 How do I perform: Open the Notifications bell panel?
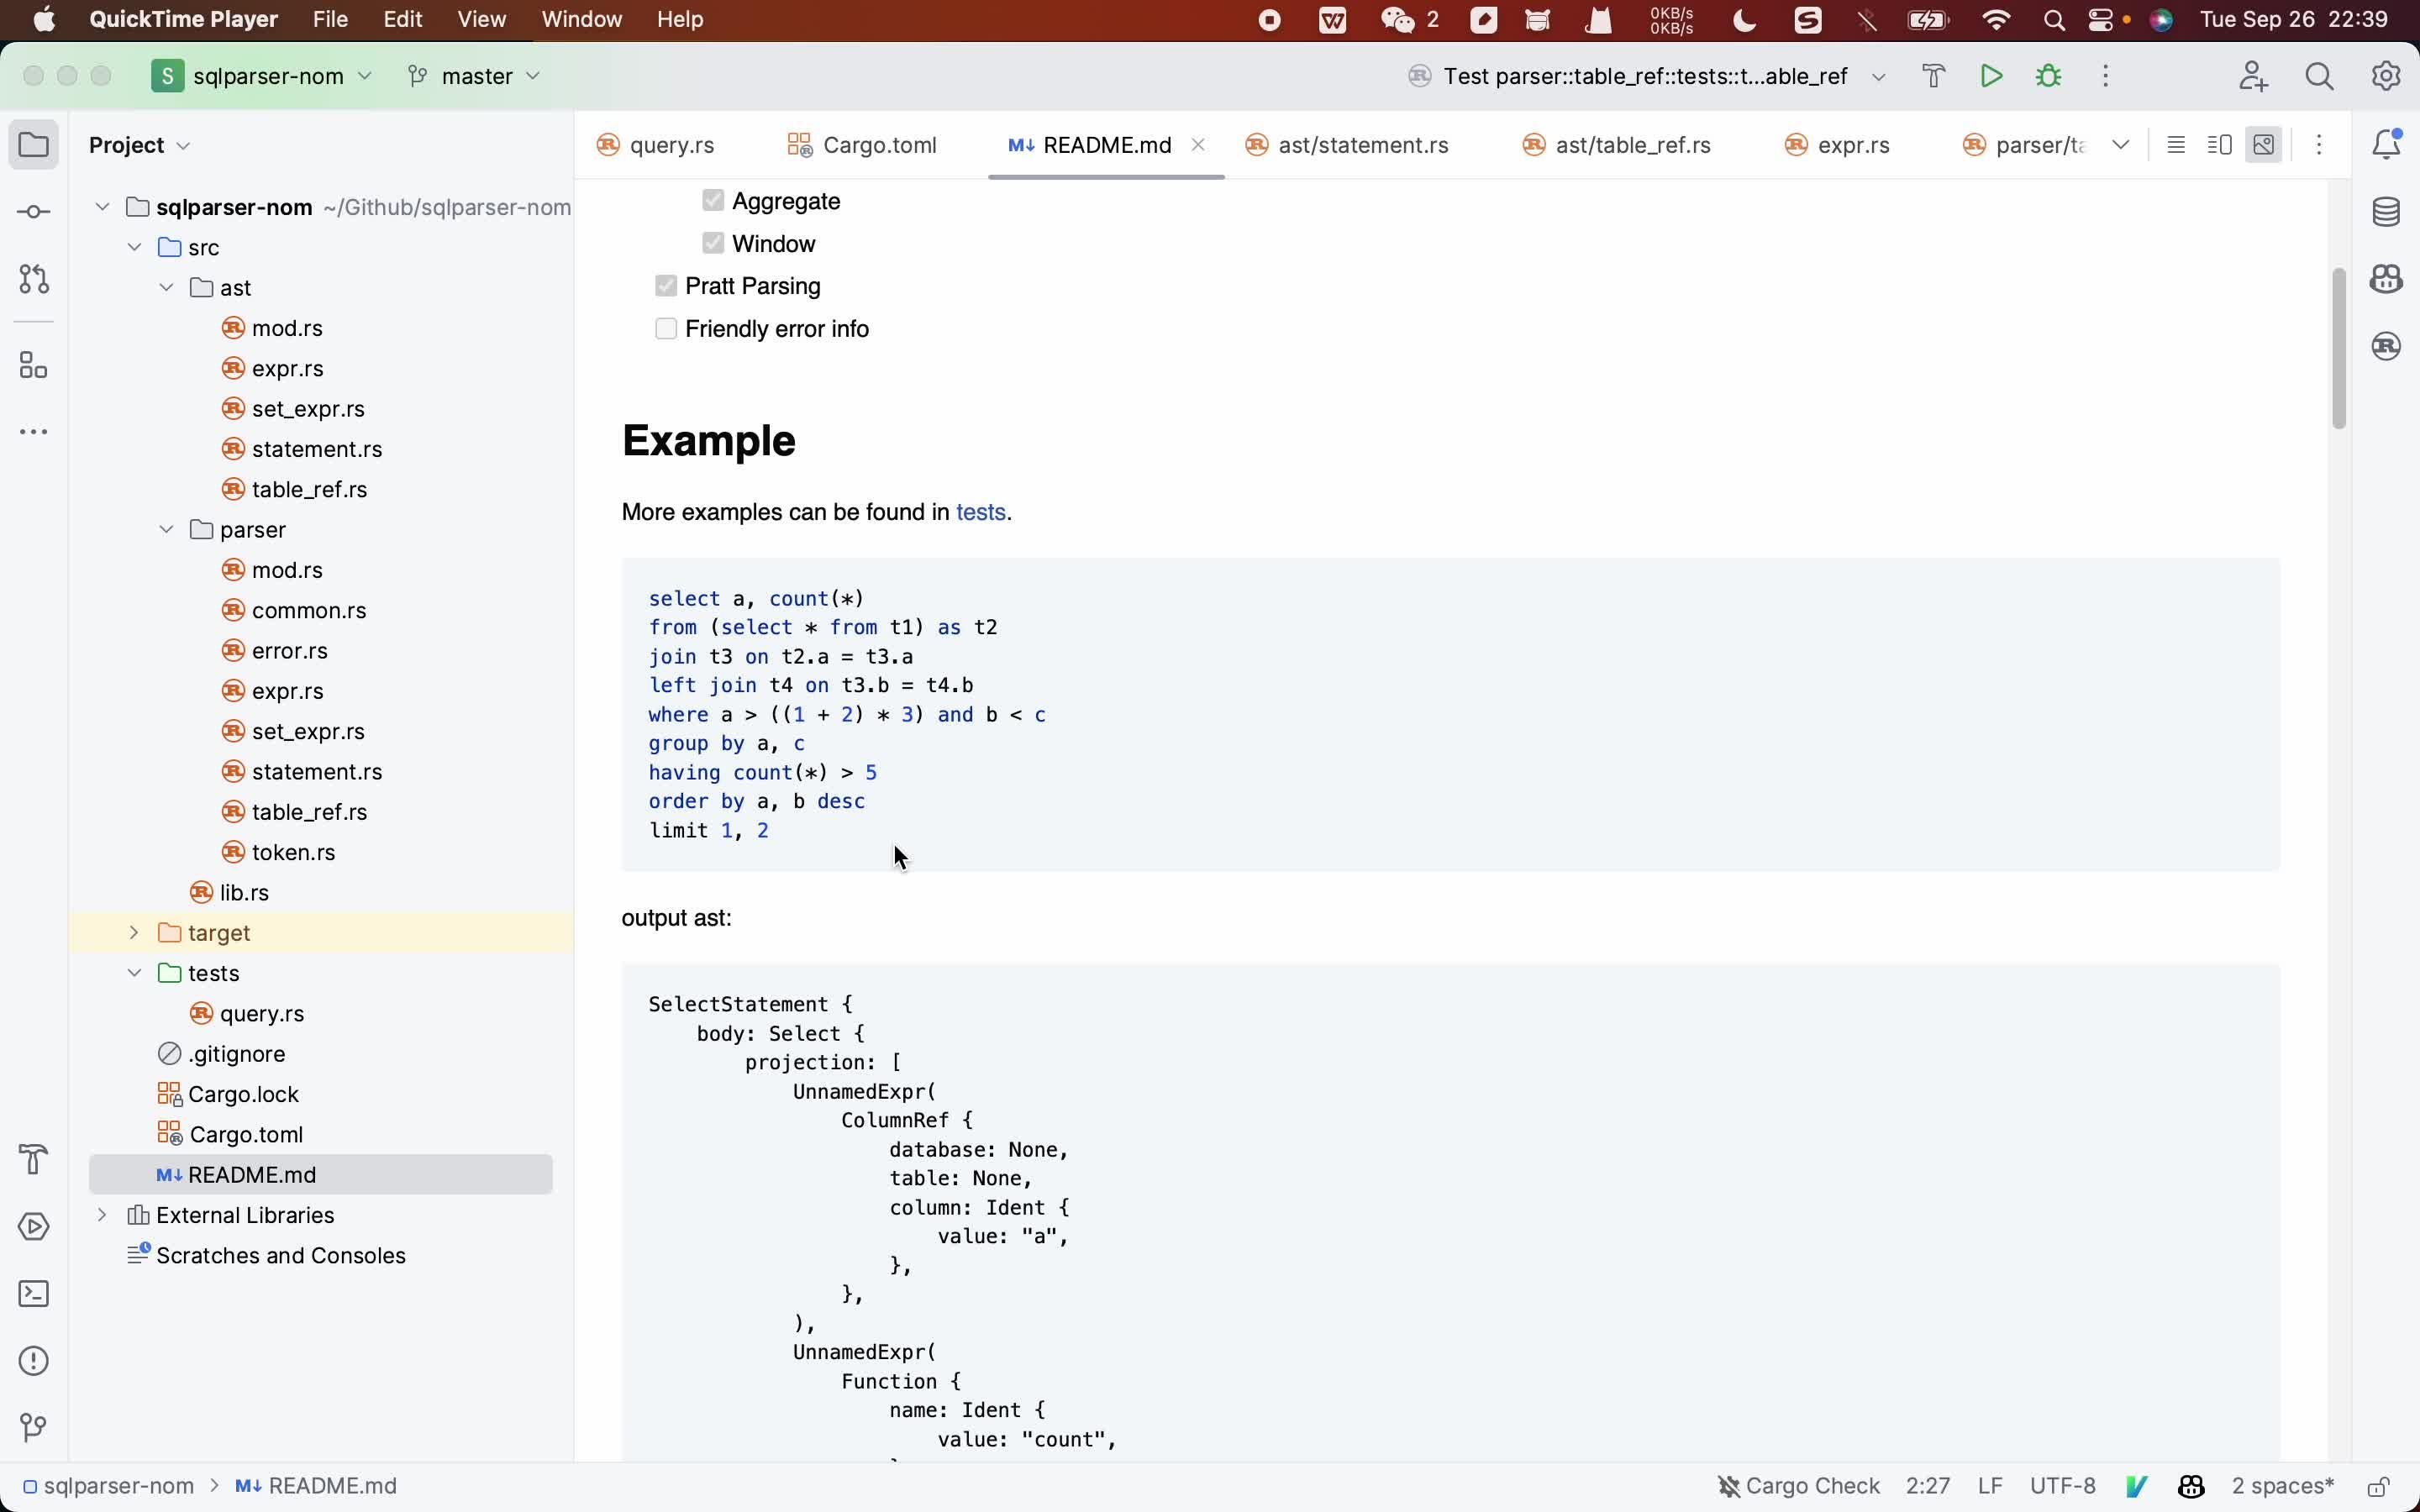click(2386, 145)
